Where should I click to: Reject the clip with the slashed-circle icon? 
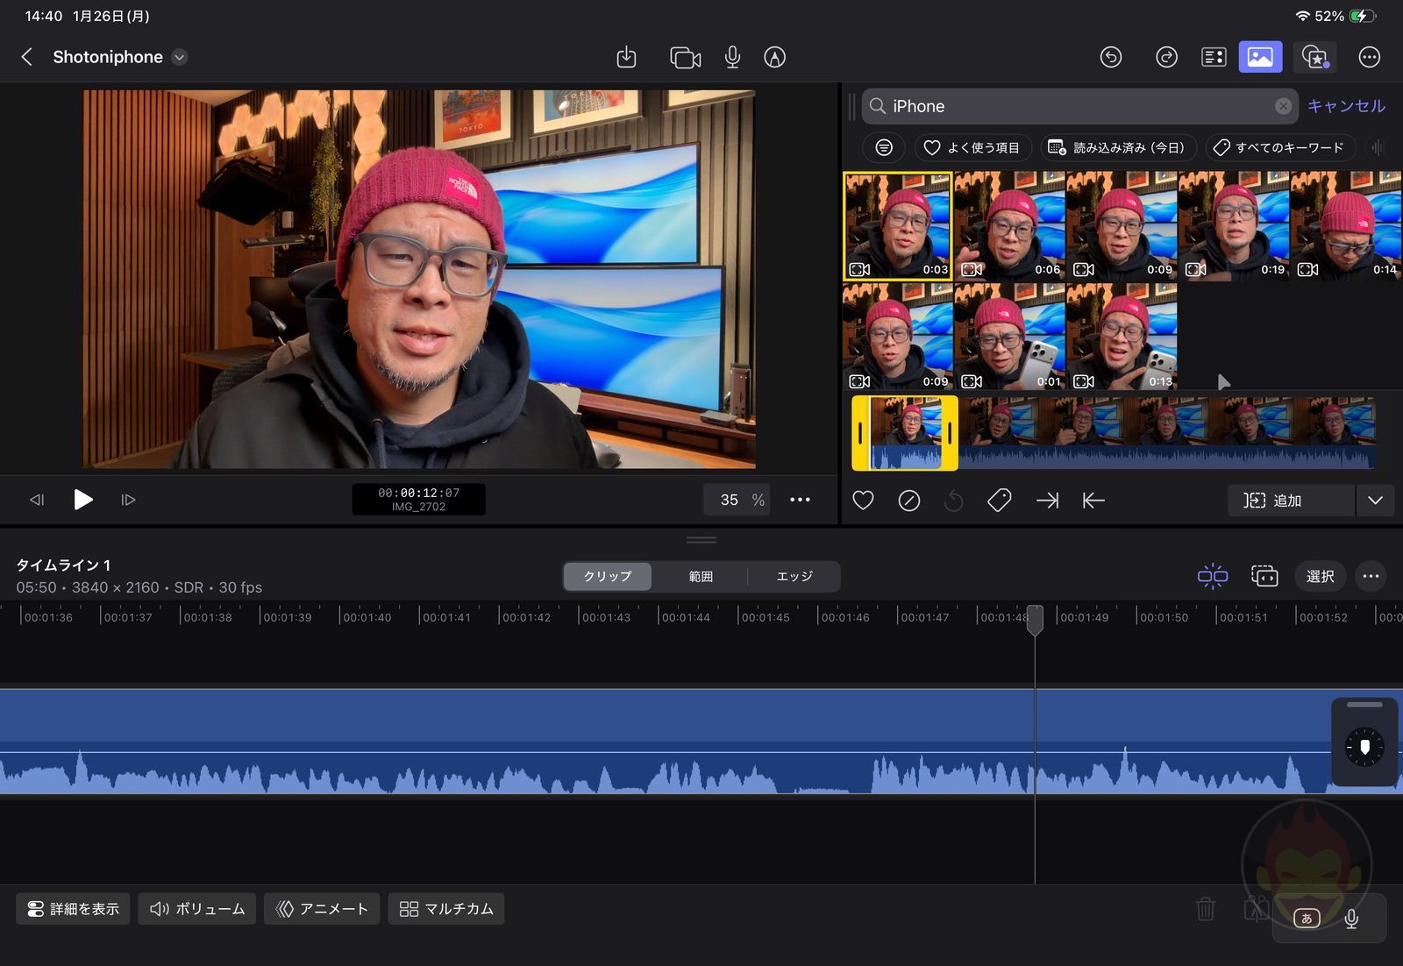(908, 500)
